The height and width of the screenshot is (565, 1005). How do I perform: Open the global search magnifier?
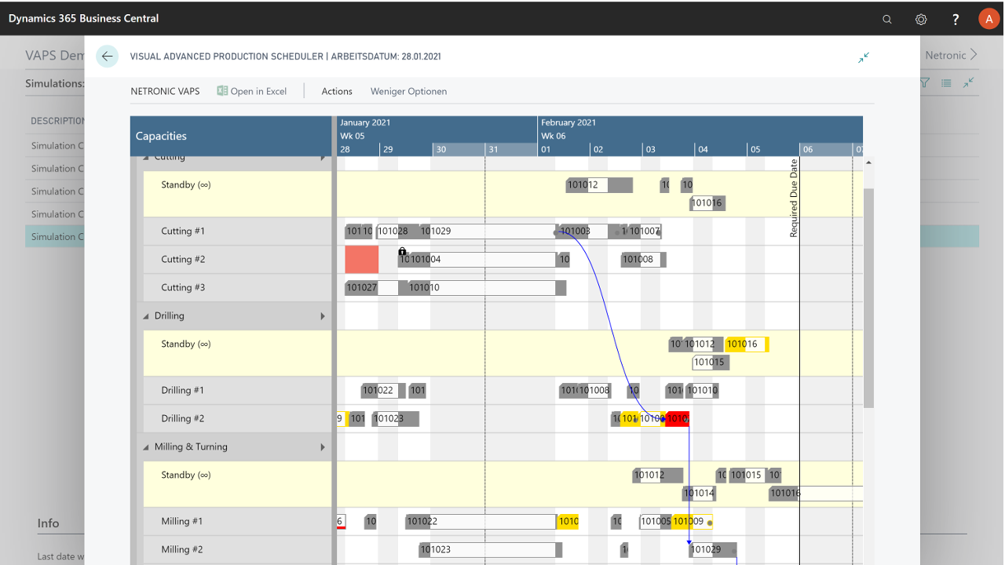(x=886, y=19)
